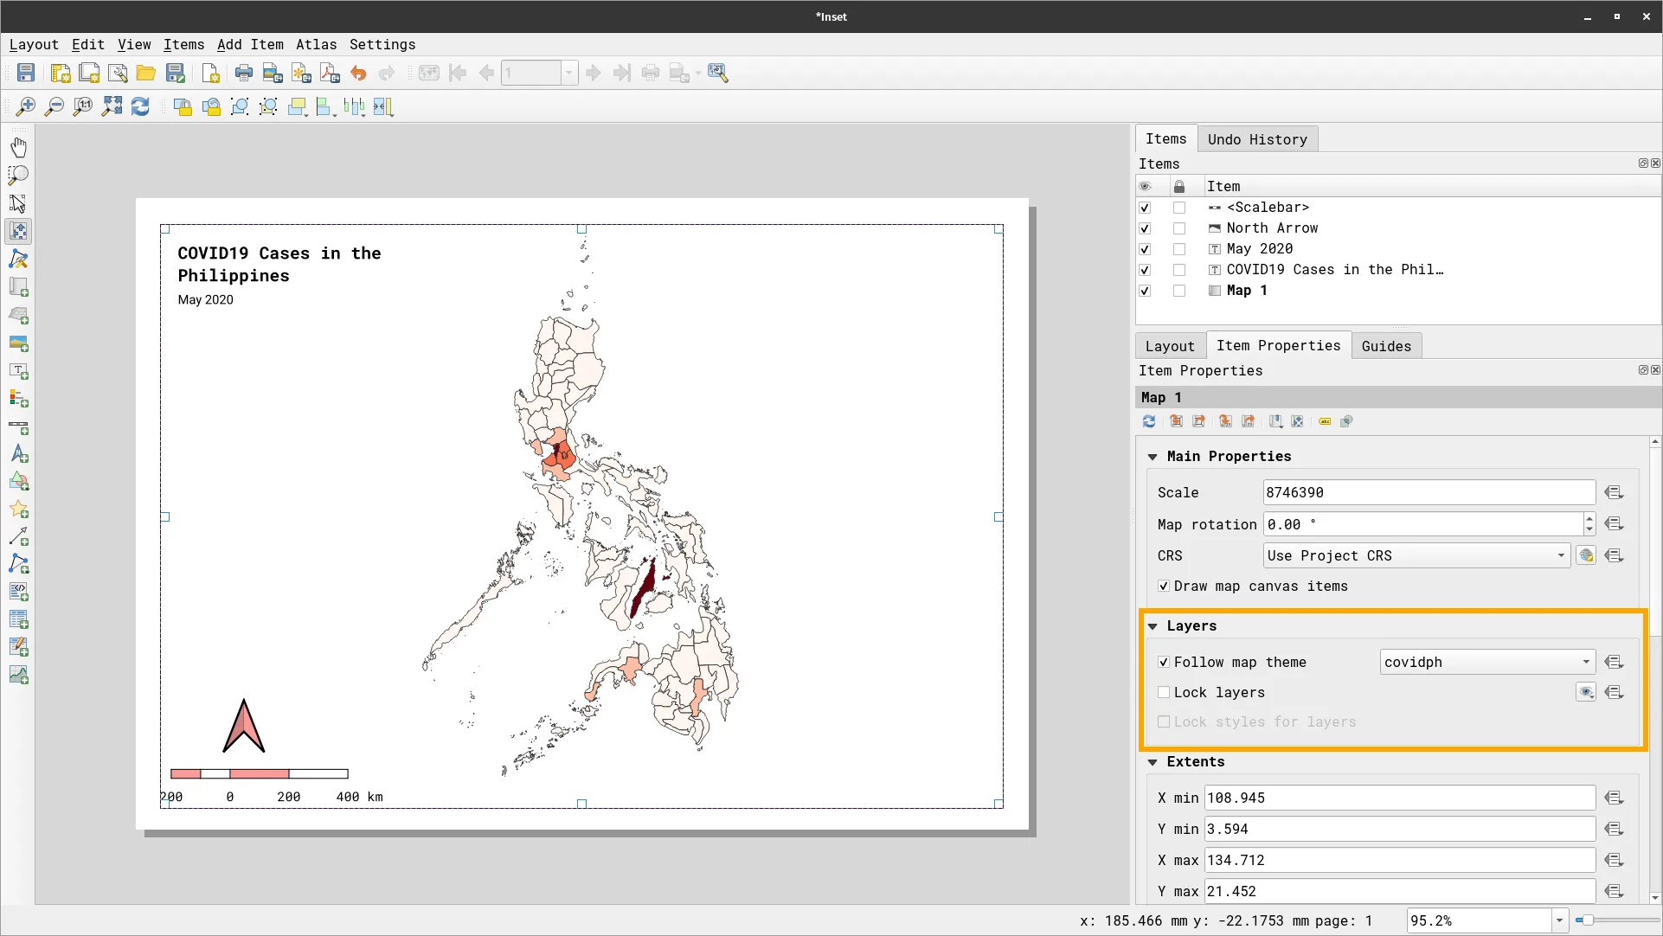Select the Add Label tool
The width and height of the screenshot is (1663, 936).
tap(18, 371)
